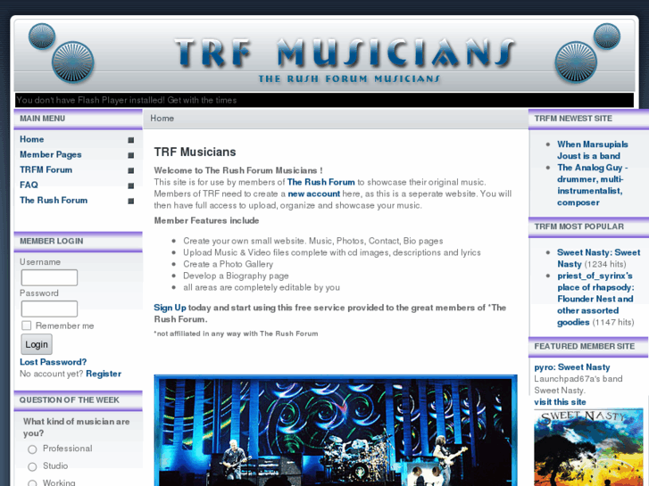Open the Lost Password? link
This screenshot has width=649, height=486.
54,362
